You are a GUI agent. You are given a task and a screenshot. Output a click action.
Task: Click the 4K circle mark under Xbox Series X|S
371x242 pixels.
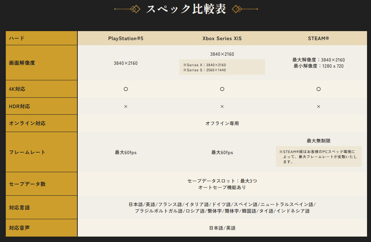(x=222, y=89)
